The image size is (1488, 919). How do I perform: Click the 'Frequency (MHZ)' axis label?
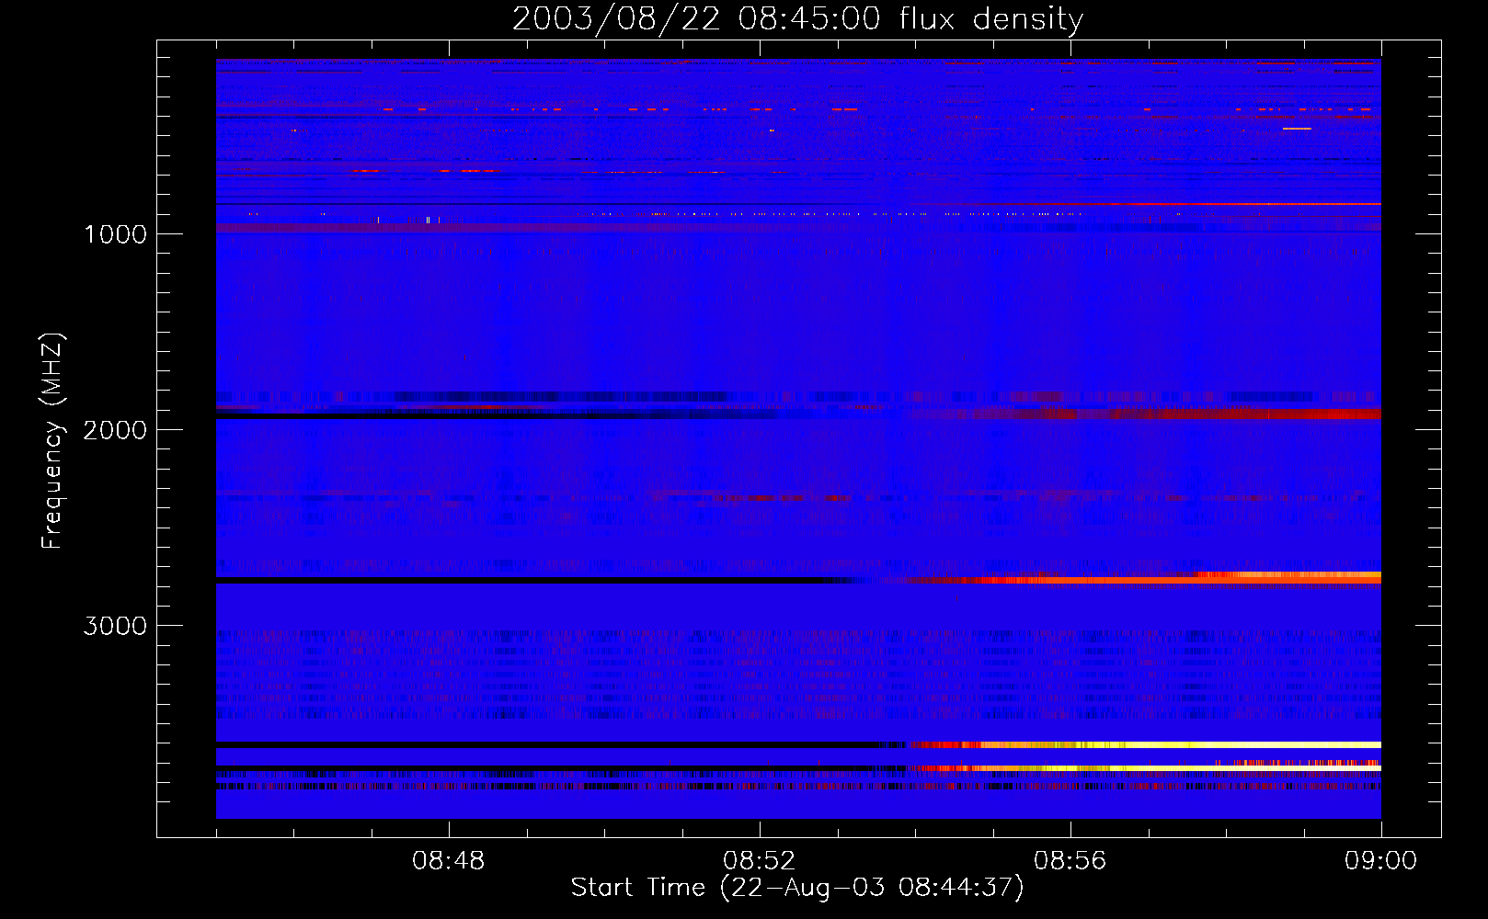point(52,441)
